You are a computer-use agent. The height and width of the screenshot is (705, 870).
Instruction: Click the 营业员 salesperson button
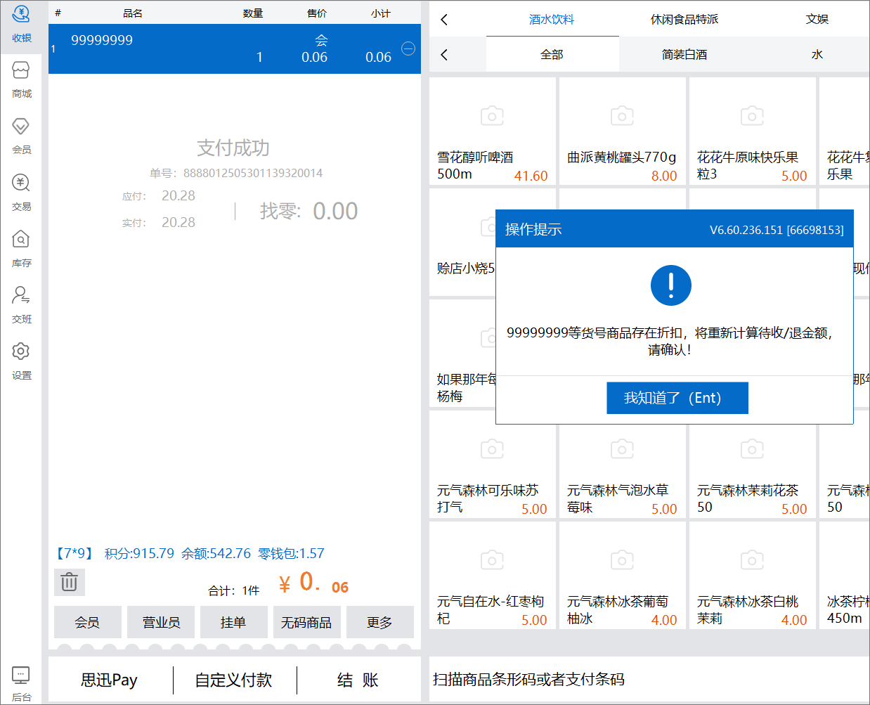161,622
